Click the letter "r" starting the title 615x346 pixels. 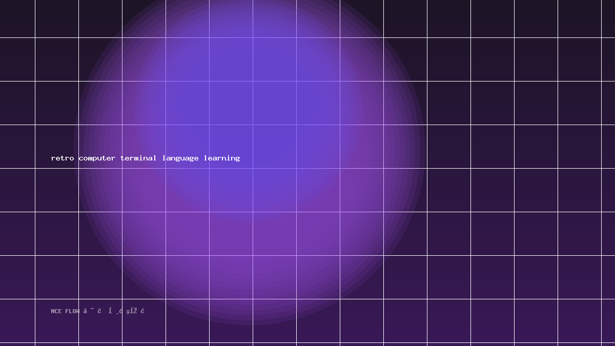53,158
